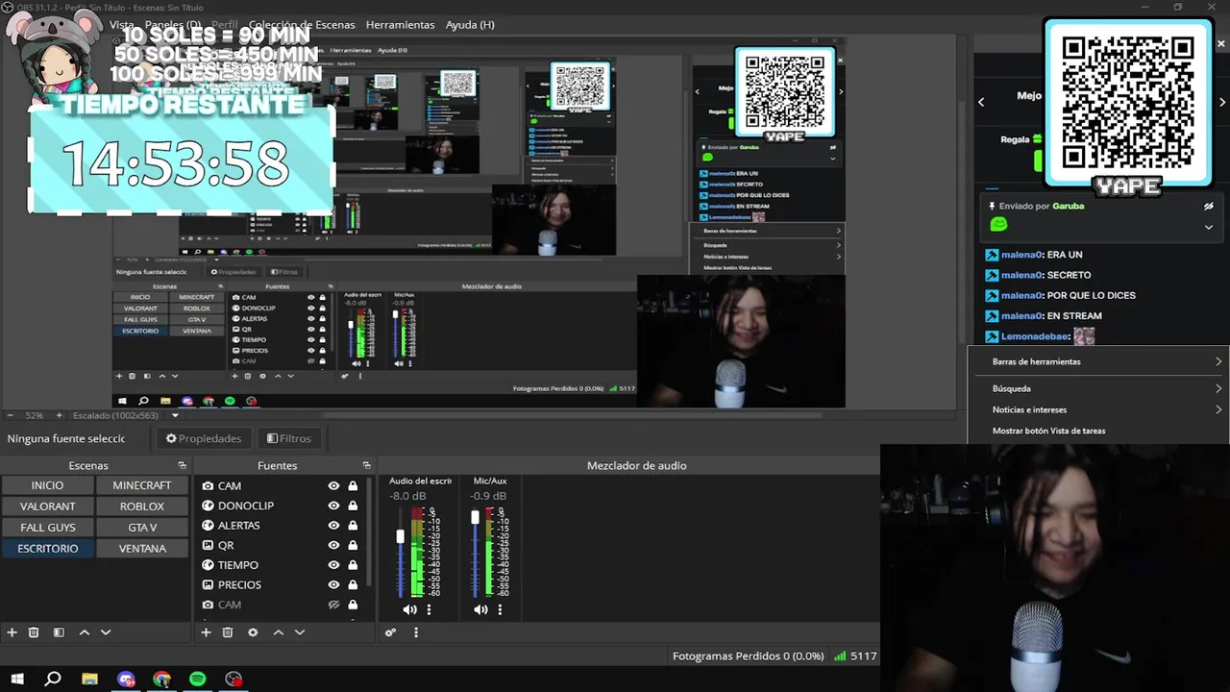Click the Propiedades button
The image size is (1230, 692).
point(203,438)
